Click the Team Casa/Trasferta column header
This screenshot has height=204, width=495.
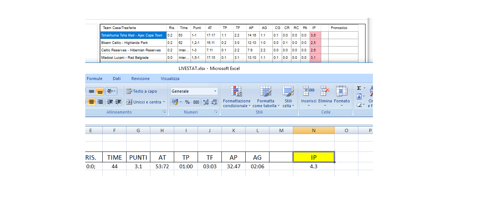point(133,28)
